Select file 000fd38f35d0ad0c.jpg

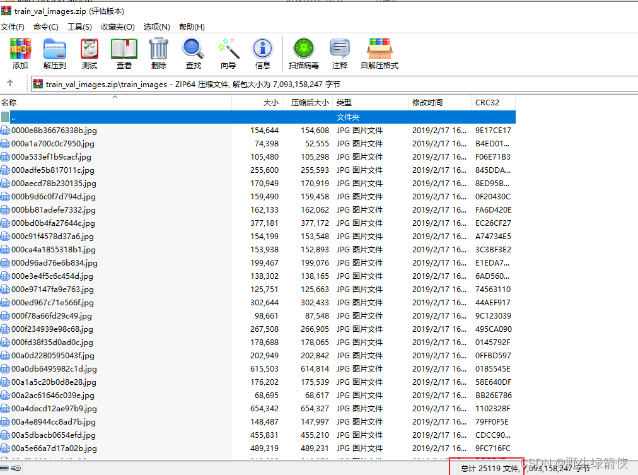pos(52,343)
